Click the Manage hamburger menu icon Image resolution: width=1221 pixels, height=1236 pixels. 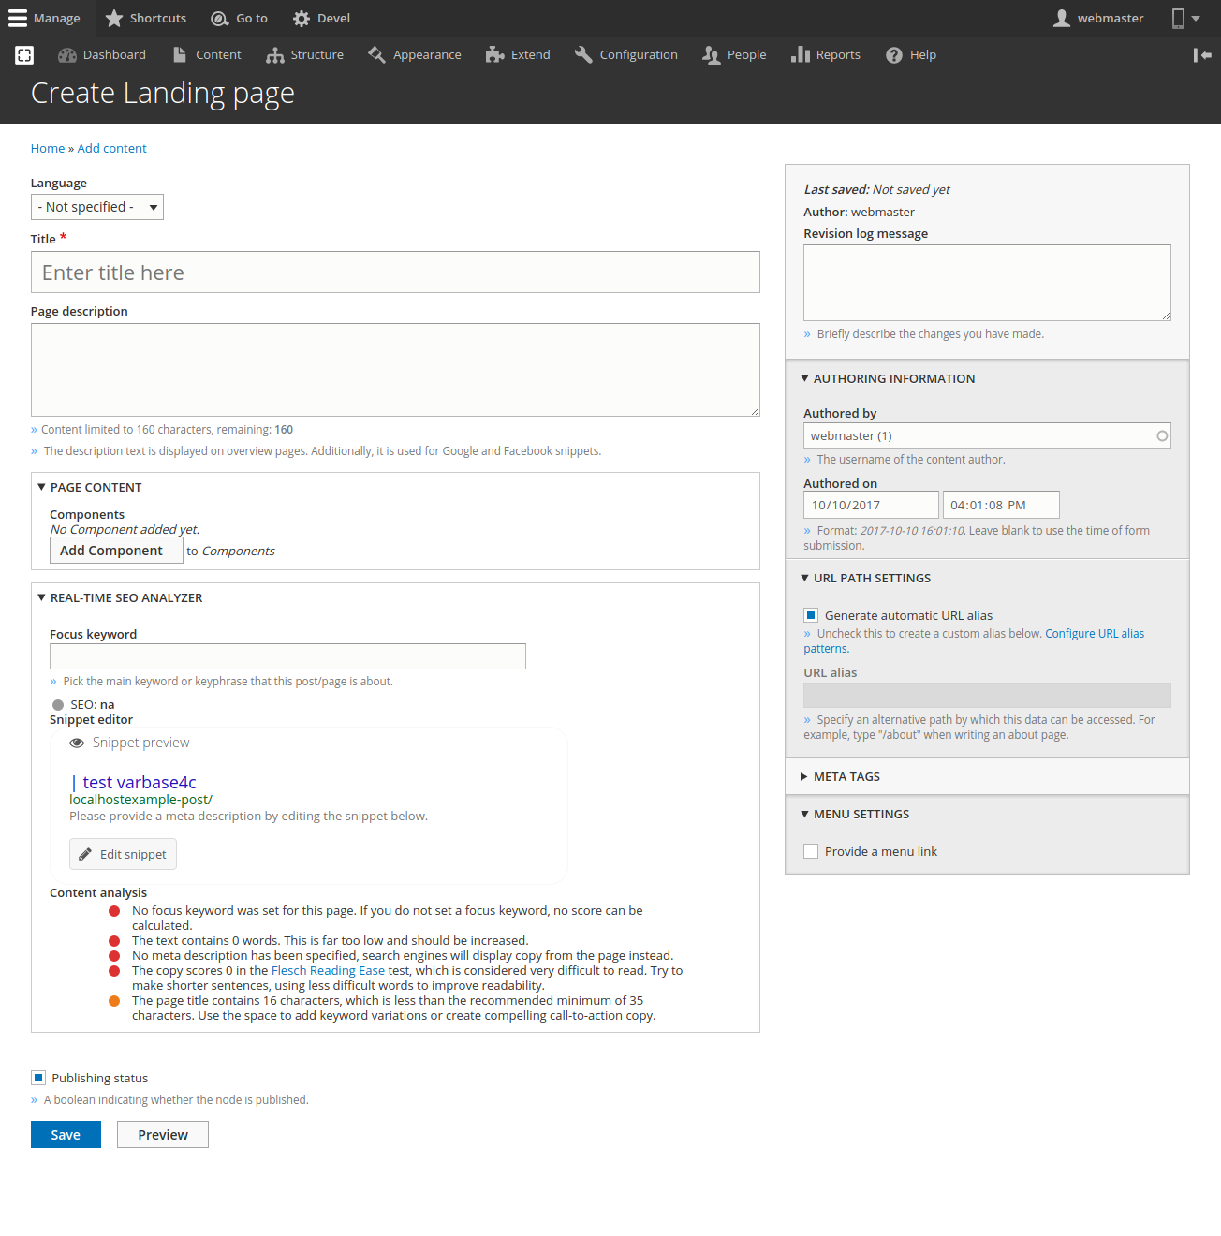[x=18, y=19]
